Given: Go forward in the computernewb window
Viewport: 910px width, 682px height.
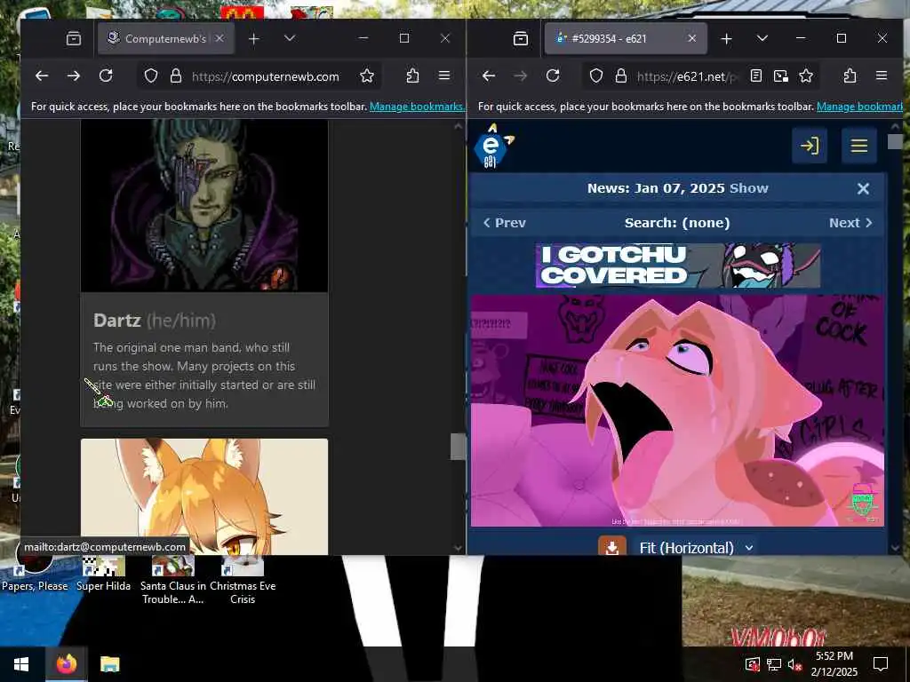Looking at the screenshot, I should [x=74, y=76].
